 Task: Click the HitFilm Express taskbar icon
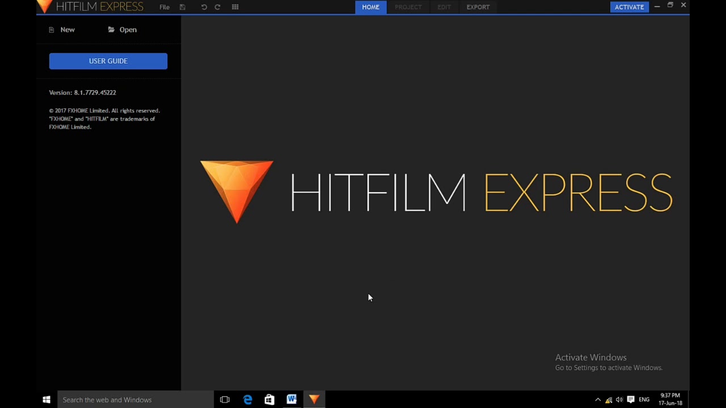point(314,399)
